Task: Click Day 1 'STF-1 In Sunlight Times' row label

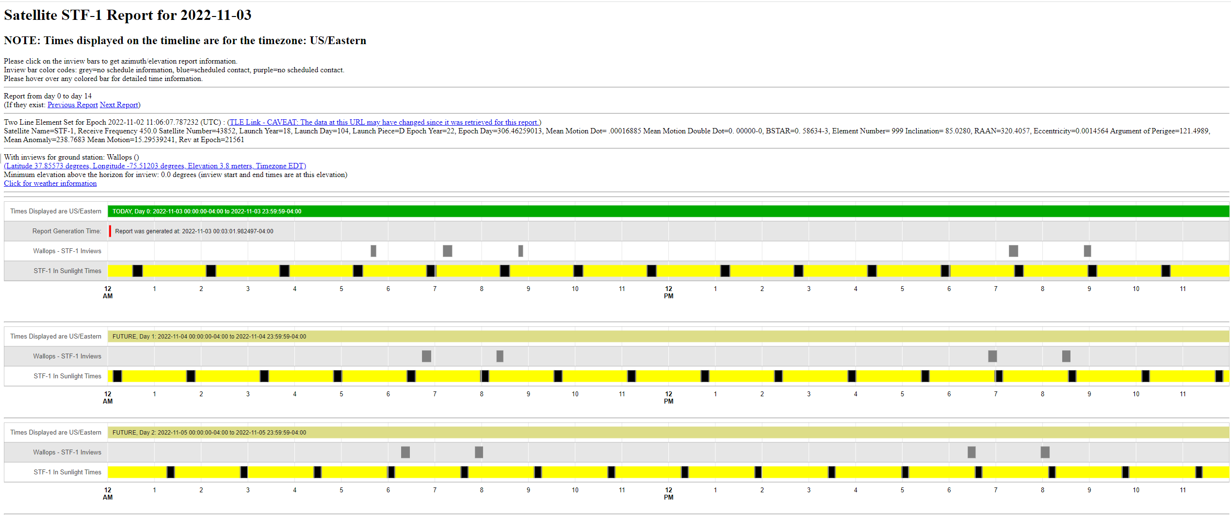Action: 67,376
